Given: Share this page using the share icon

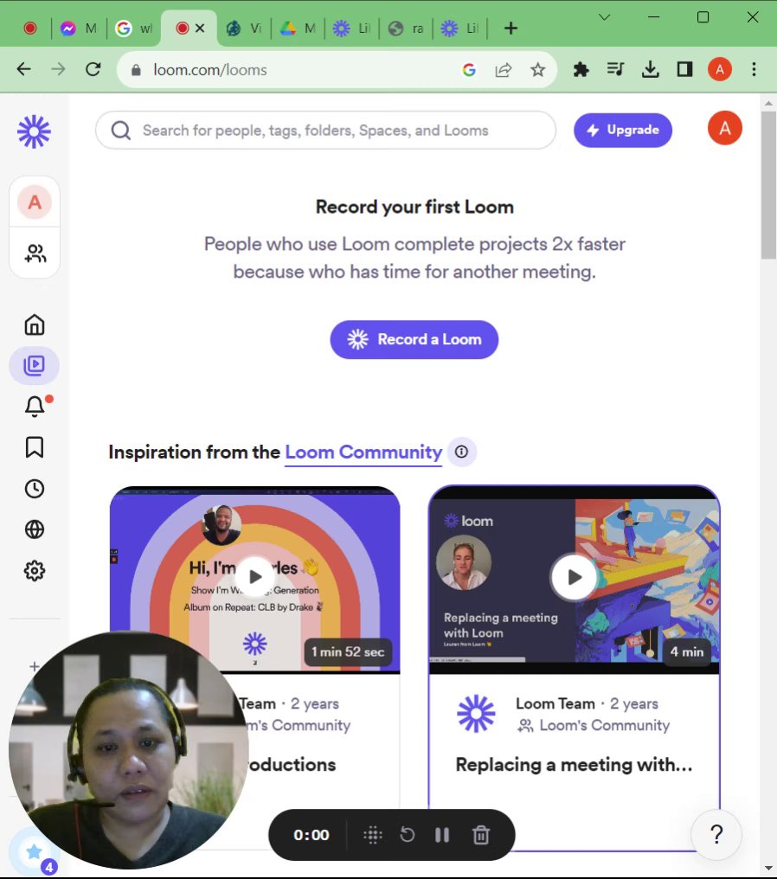Looking at the screenshot, I should click(x=503, y=70).
